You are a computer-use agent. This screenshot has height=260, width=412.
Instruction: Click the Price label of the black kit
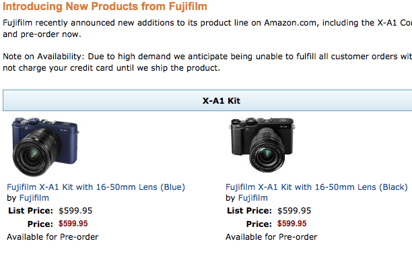pos(259,224)
